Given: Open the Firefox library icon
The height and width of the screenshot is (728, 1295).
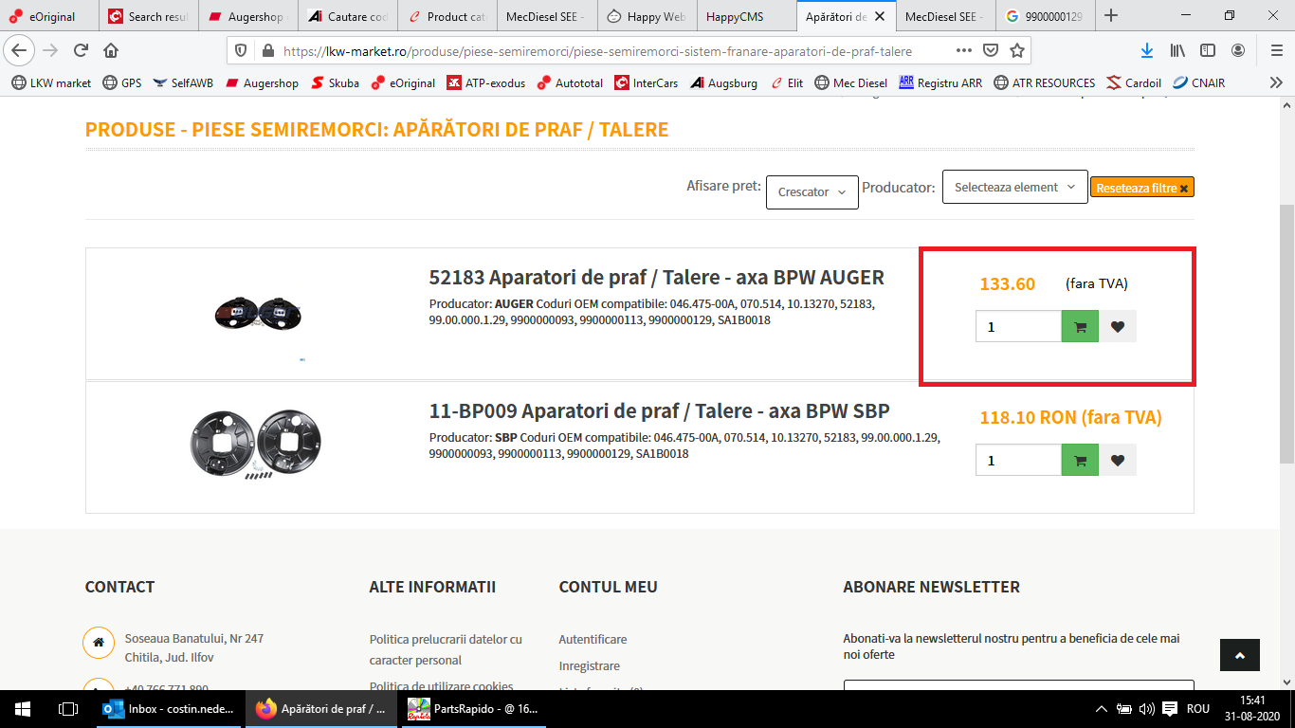Looking at the screenshot, I should 1178,50.
